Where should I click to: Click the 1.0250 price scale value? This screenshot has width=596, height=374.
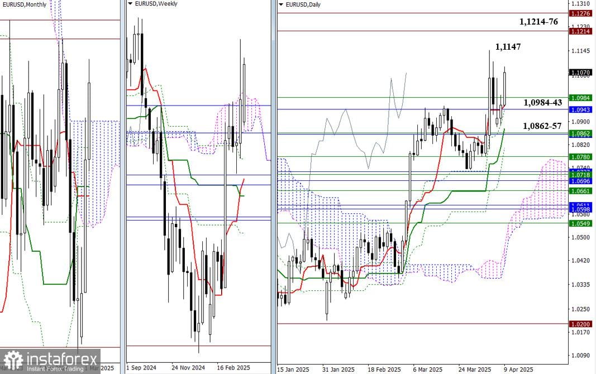coord(580,309)
